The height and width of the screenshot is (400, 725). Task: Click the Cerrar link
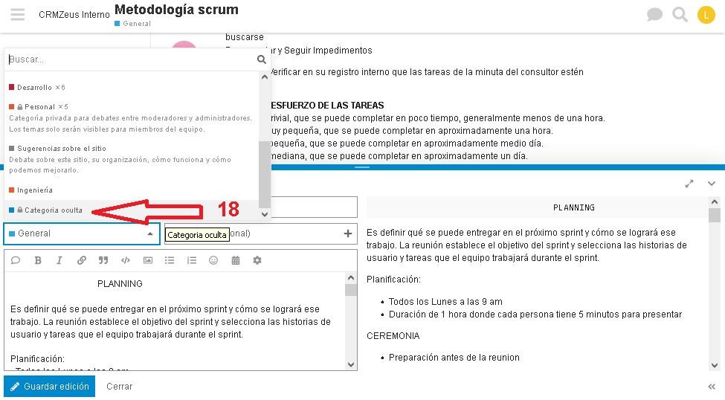(x=119, y=386)
